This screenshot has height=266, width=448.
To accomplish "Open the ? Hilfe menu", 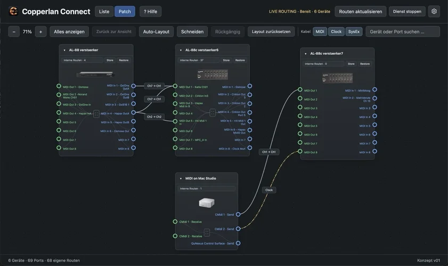I will pyautogui.click(x=150, y=11).
